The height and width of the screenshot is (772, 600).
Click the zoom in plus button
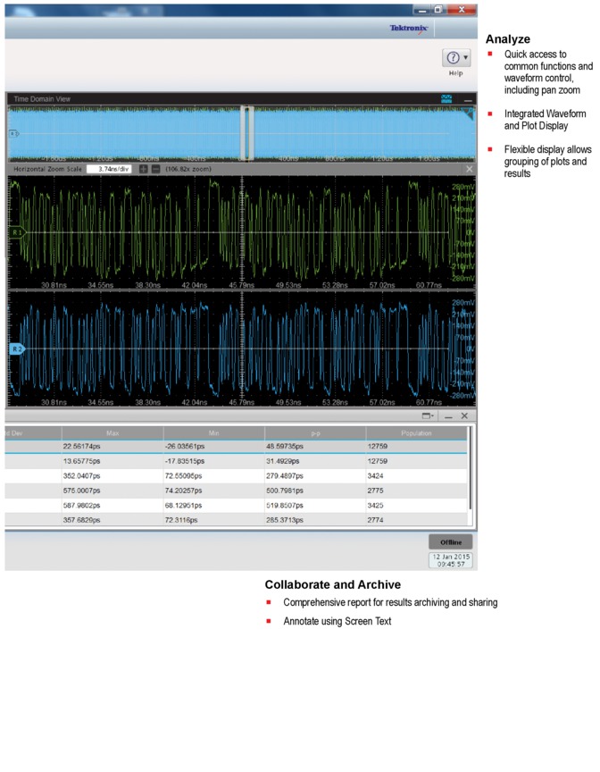click(143, 168)
